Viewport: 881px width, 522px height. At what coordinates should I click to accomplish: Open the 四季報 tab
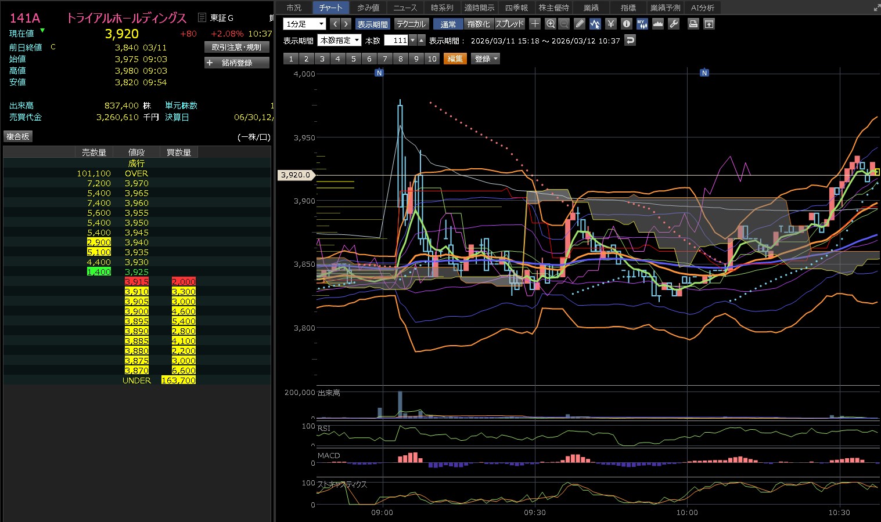tap(516, 8)
